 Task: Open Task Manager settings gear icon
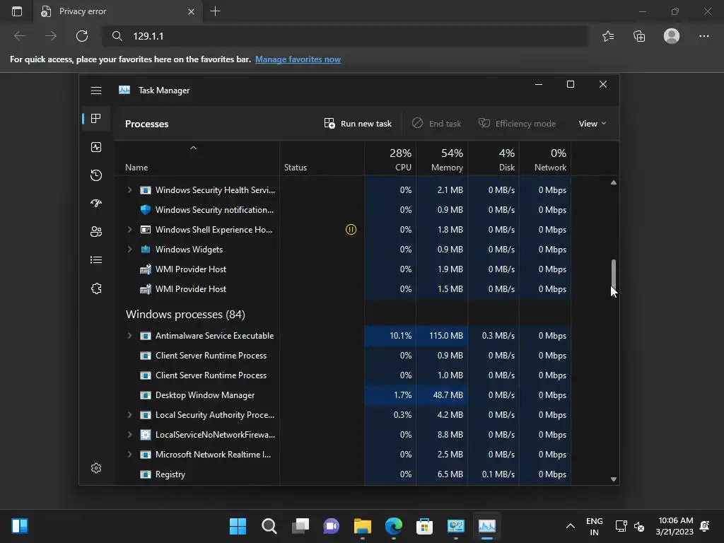[96, 468]
